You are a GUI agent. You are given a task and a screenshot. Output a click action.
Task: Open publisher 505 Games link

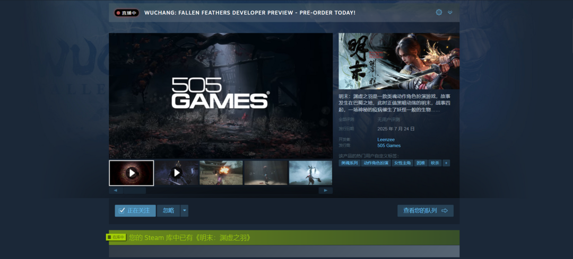pos(389,146)
